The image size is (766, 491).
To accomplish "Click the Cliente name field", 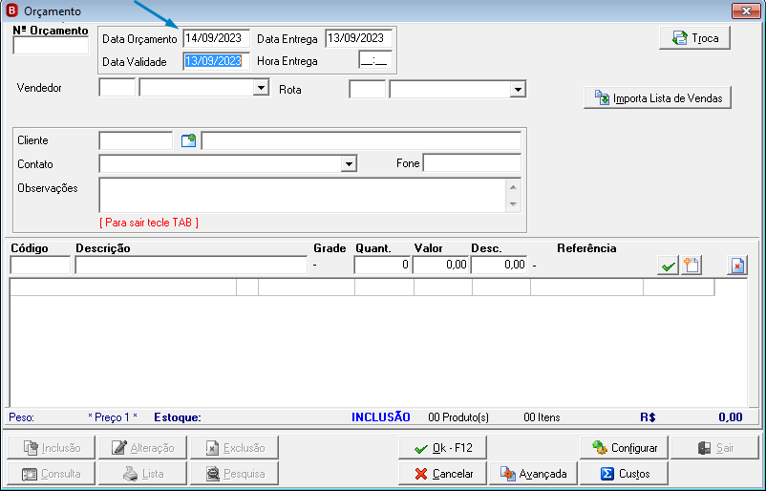I will click(x=361, y=140).
